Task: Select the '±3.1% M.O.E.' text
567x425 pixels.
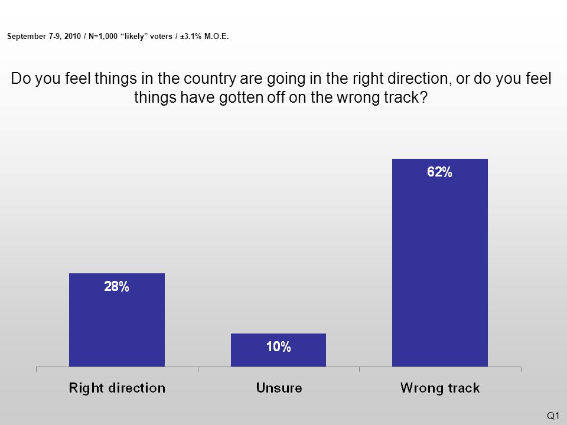Action: (204, 36)
